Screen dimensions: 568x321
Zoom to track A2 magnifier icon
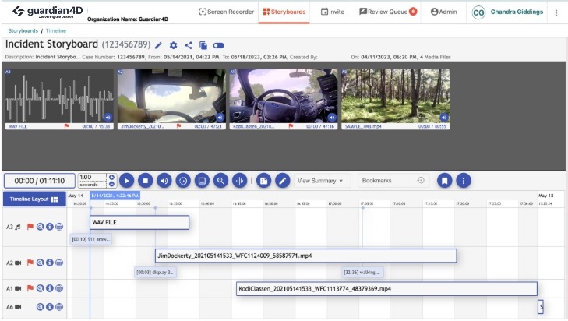[41, 263]
